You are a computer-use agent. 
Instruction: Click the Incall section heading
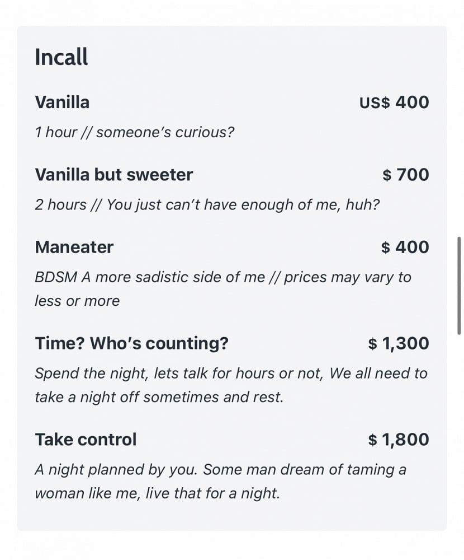click(61, 57)
